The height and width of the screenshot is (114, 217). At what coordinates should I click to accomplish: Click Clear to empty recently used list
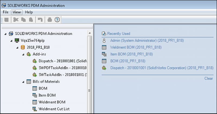click(x=209, y=78)
